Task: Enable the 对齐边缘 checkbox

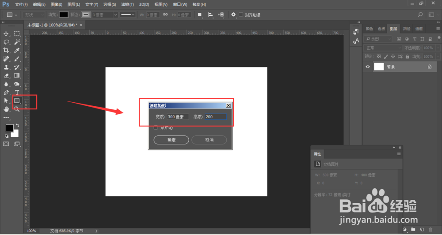Action: (241, 15)
